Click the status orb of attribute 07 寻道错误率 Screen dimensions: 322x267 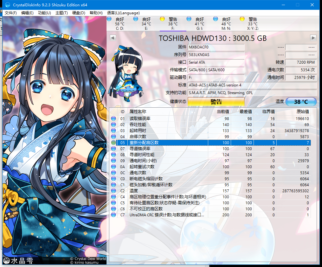click(x=113, y=148)
